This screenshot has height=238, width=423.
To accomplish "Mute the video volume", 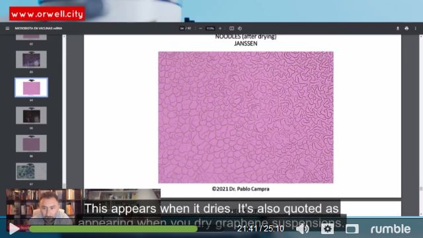I will (303, 229).
